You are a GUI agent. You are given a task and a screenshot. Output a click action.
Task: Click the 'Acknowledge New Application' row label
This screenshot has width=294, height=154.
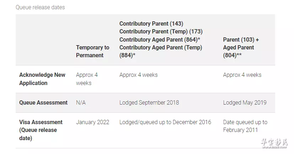[x=42, y=79]
